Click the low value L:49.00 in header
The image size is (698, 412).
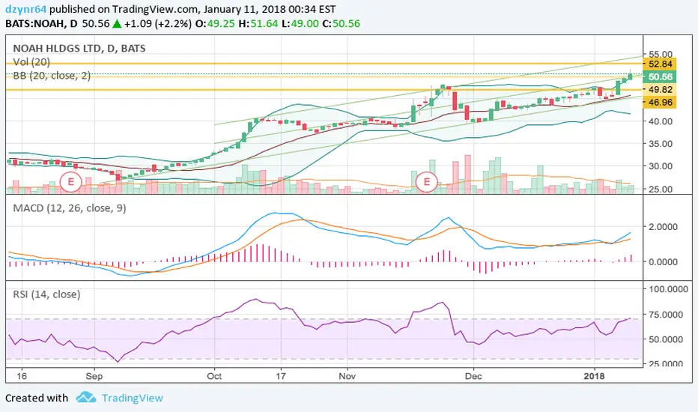click(302, 24)
